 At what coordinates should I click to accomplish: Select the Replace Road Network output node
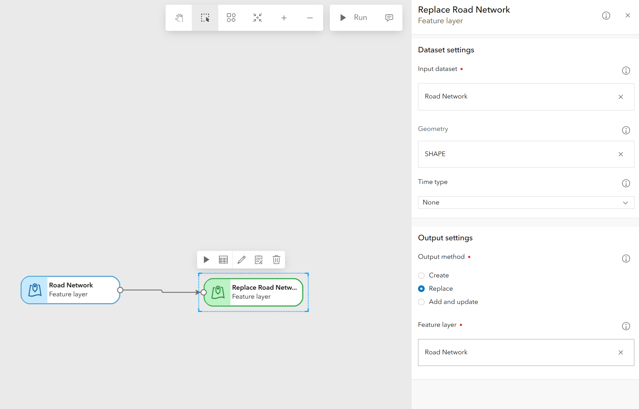tap(253, 292)
